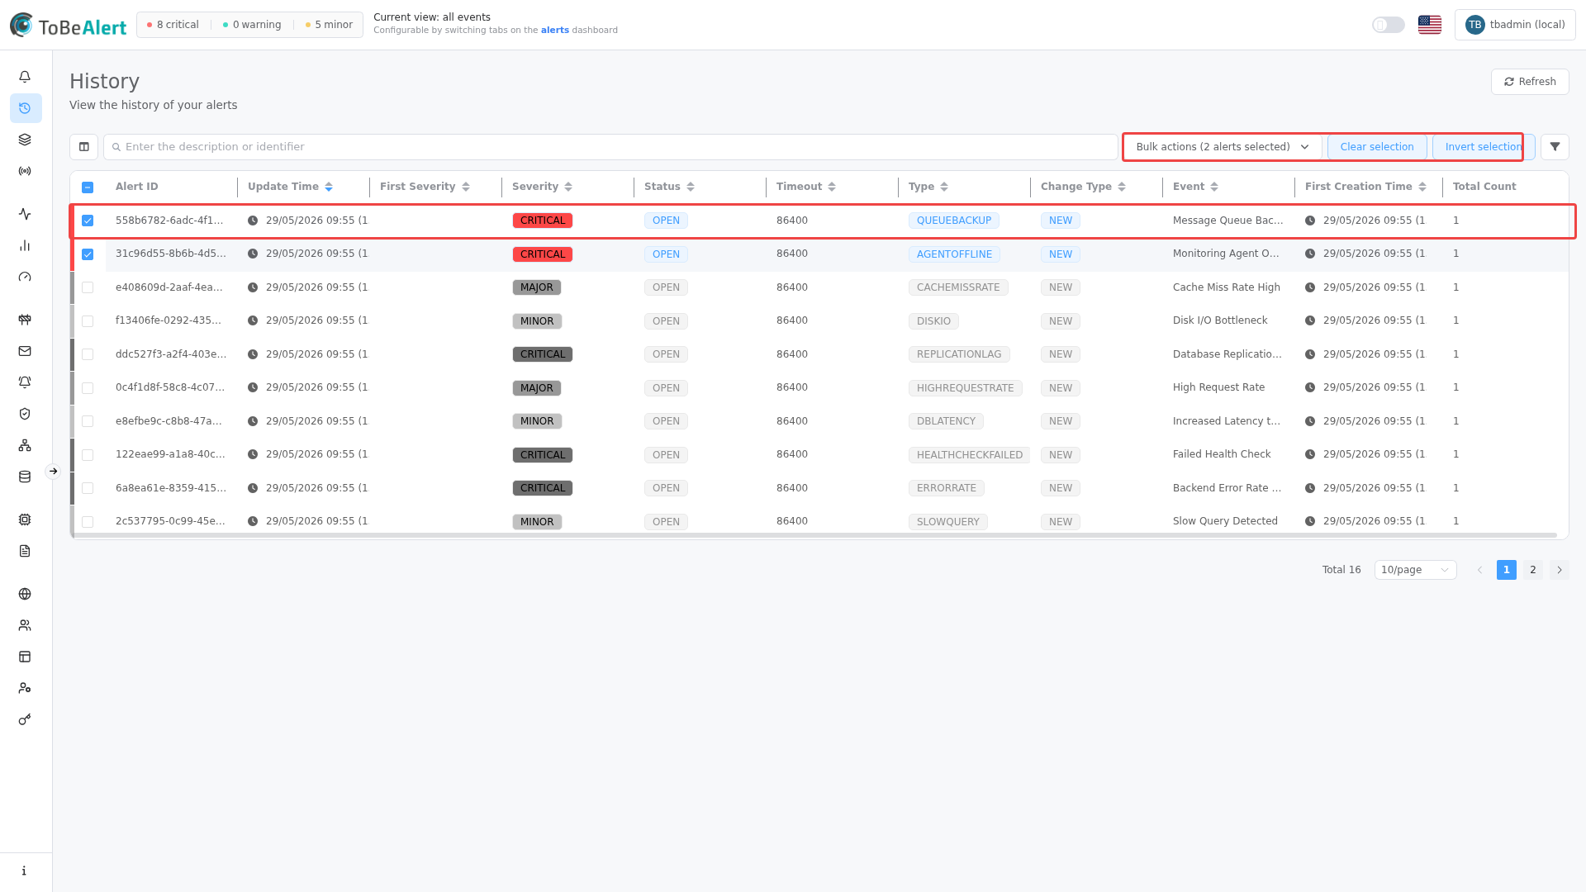Open the globe icon in sidebar
Viewport: 1586px width, 892px height.
25,594
